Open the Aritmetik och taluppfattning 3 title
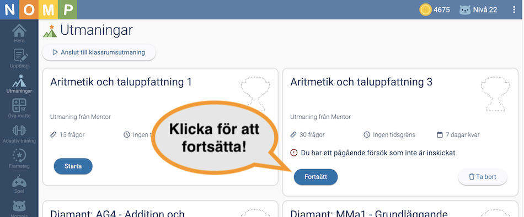 pos(361,82)
